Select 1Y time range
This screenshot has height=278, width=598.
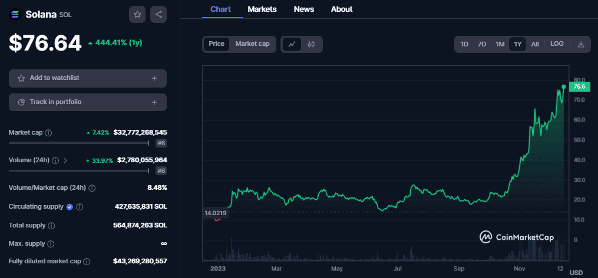tap(517, 44)
